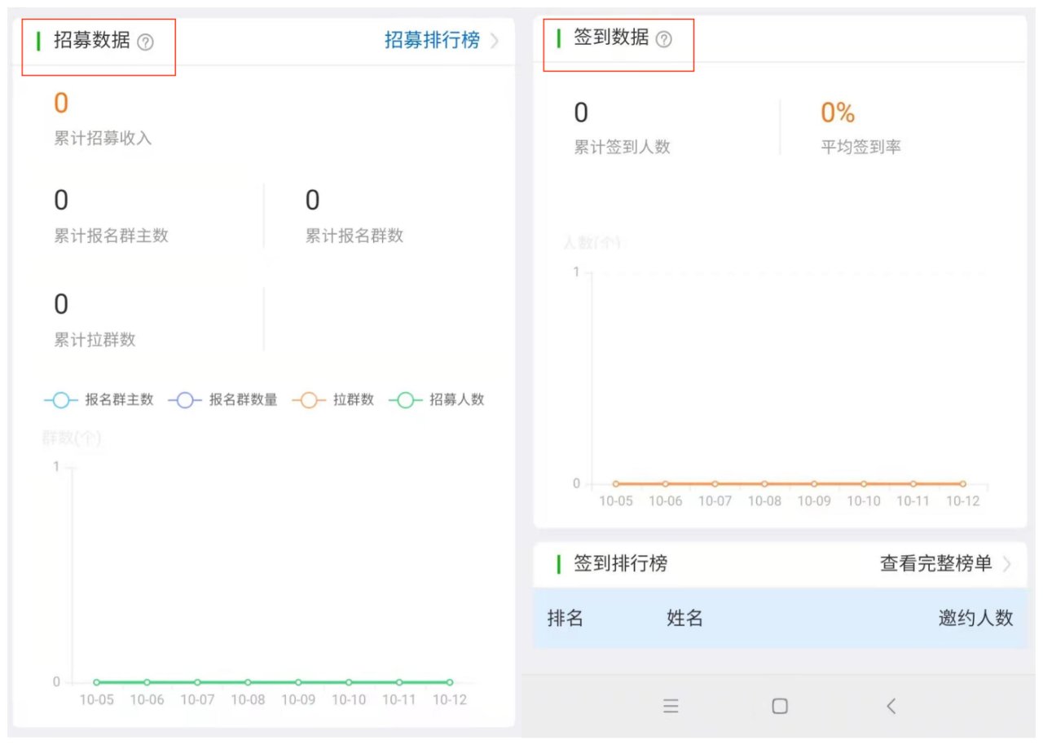
Task: Toggle 报名群数量 legend series
Action: coord(223,400)
